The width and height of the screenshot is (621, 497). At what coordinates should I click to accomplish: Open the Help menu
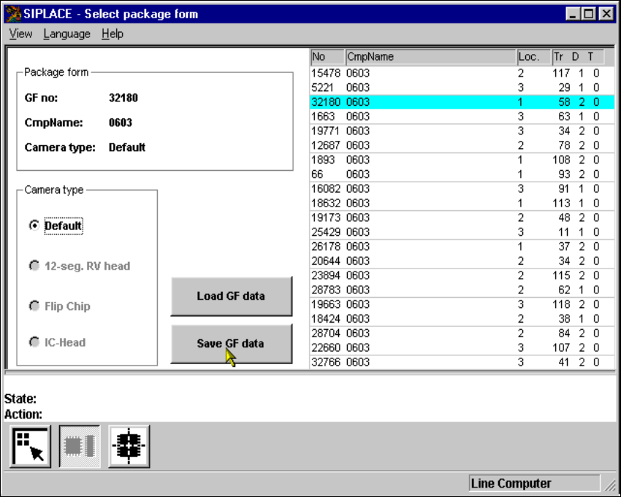click(112, 34)
